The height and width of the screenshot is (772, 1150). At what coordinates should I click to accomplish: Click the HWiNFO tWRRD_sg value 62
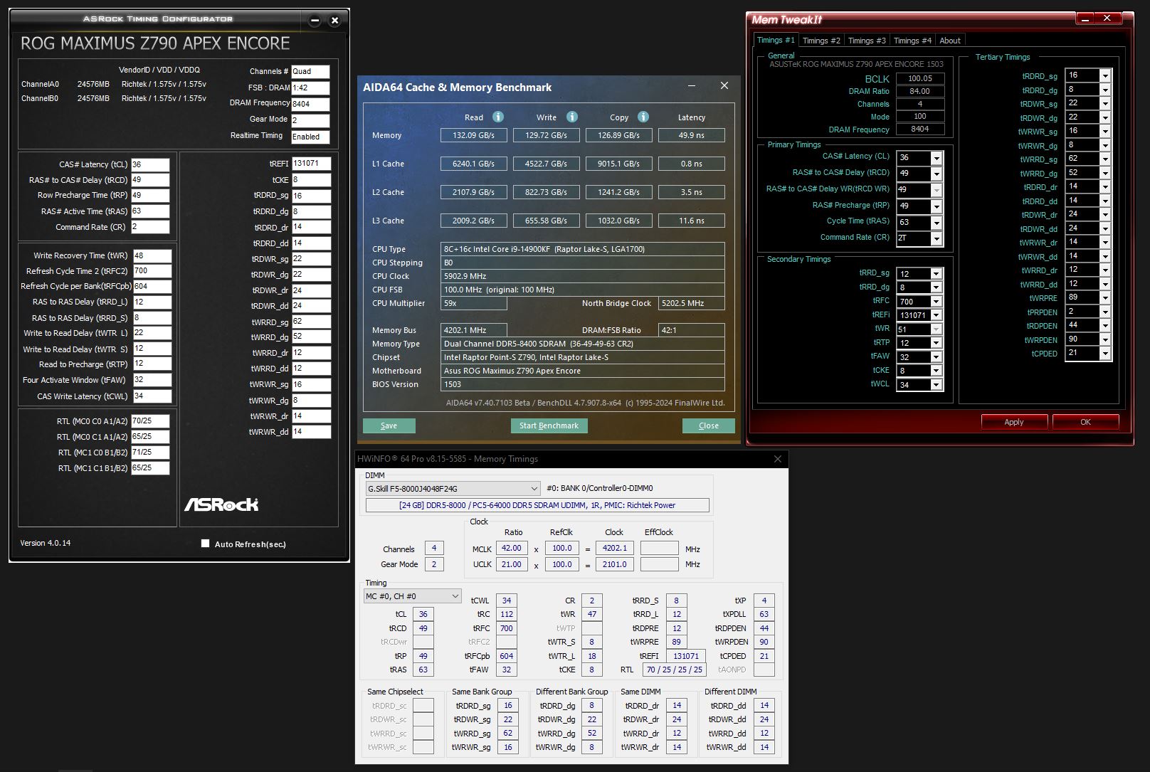point(508,733)
